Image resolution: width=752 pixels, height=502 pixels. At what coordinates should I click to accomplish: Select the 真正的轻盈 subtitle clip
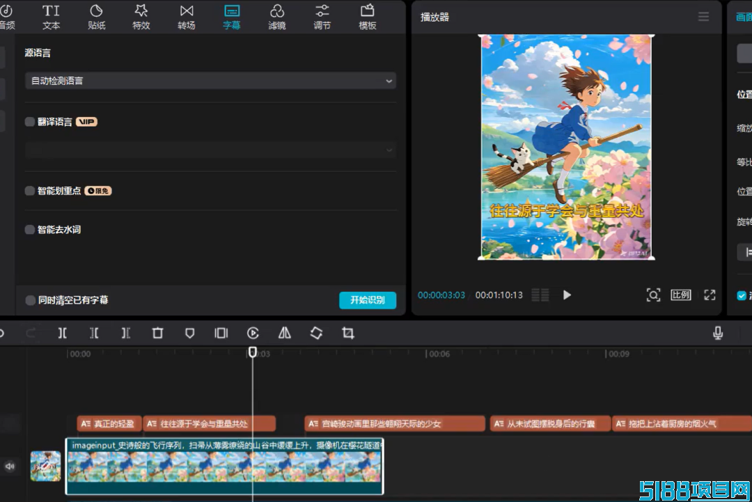coord(109,424)
